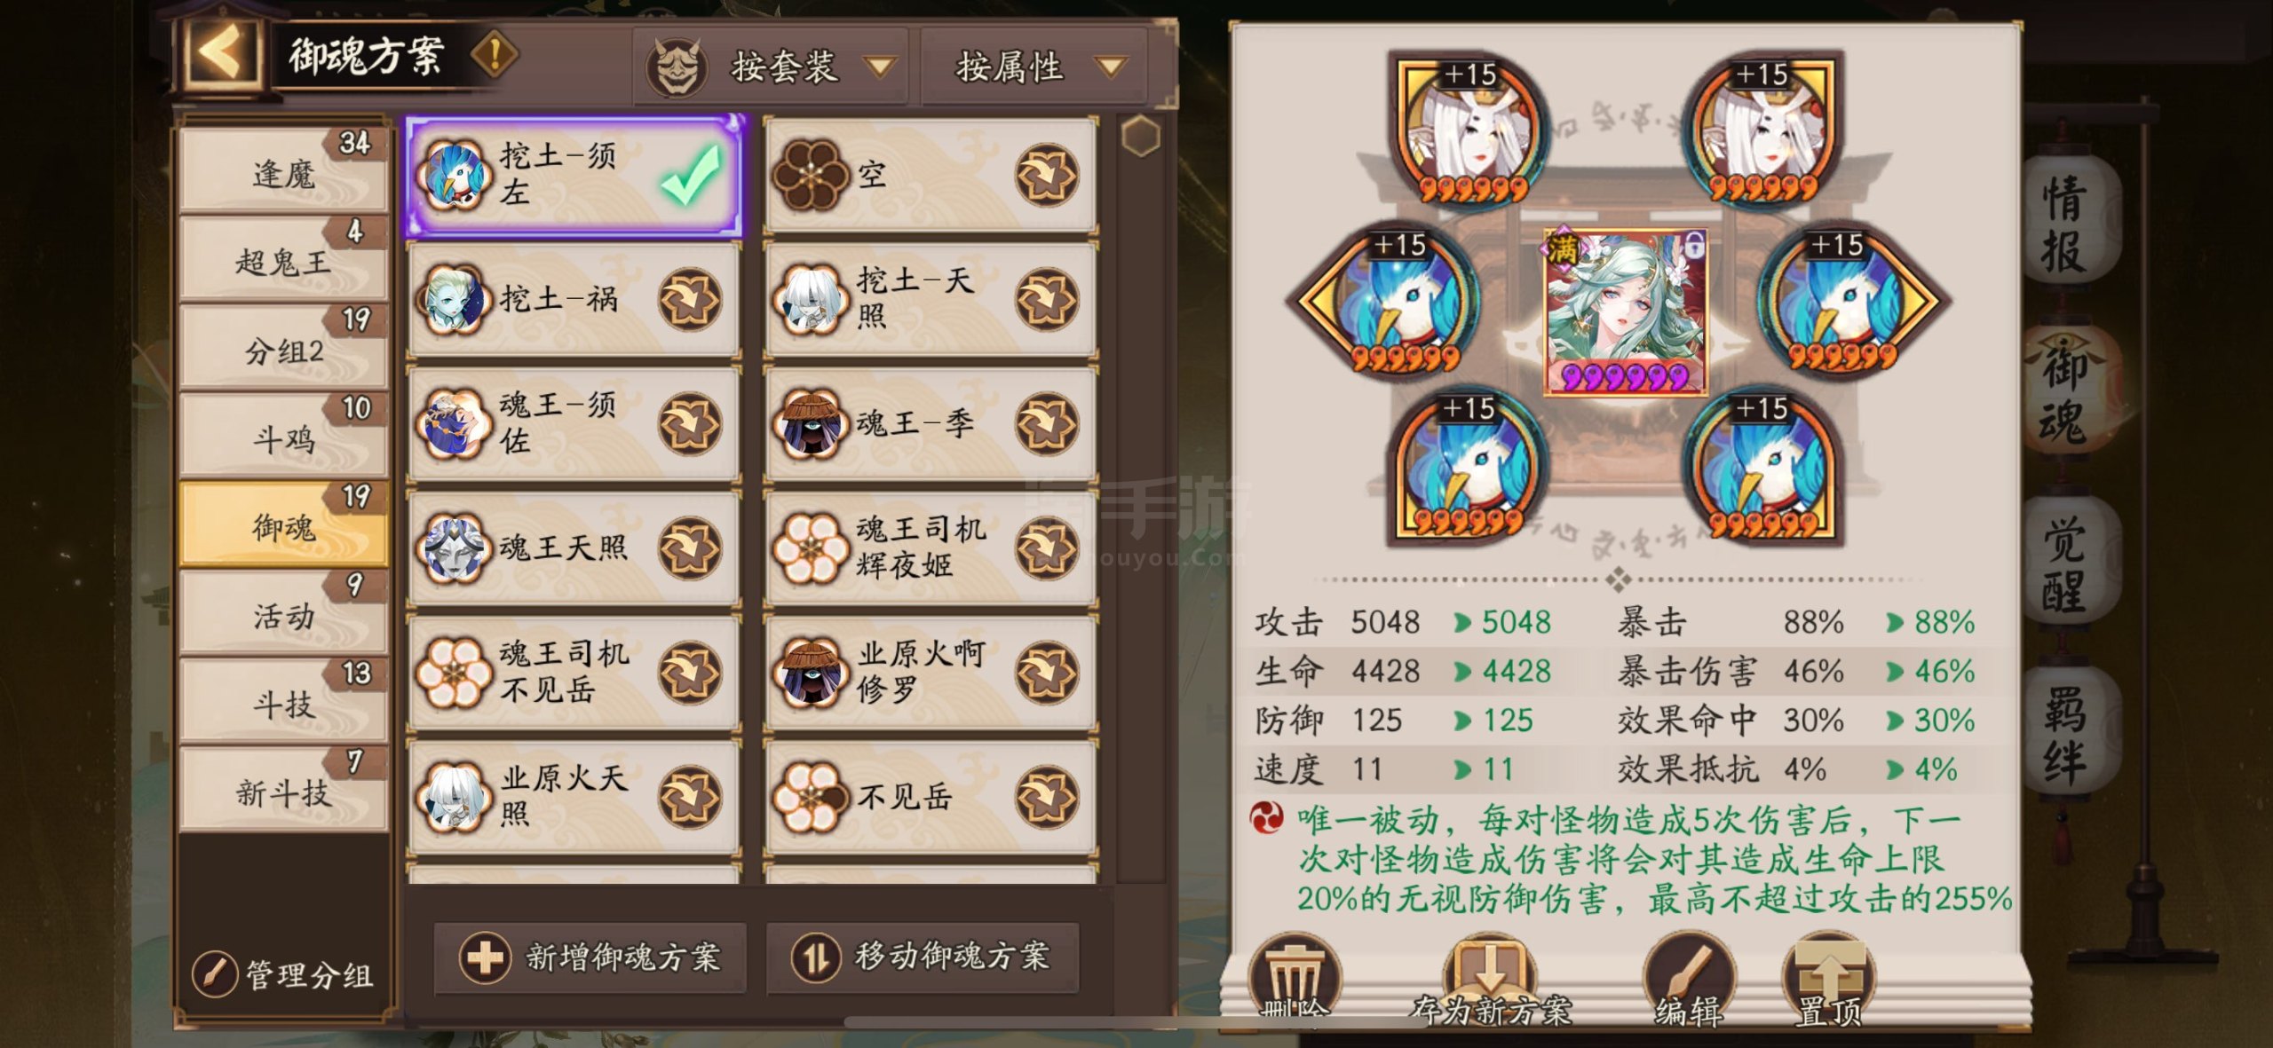Click the hexagon icon above scrollbar
The image size is (2273, 1048).
pyautogui.click(x=1140, y=137)
